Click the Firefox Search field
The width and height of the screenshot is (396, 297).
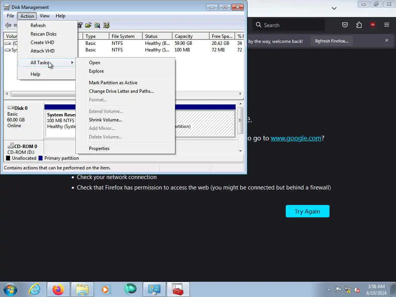click(x=289, y=25)
